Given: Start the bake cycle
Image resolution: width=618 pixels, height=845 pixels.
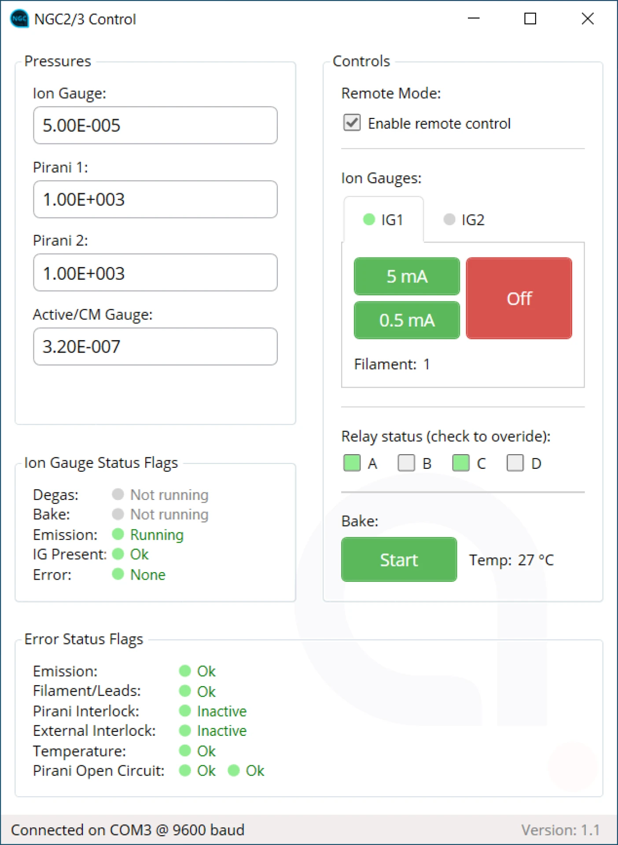Looking at the screenshot, I should (x=399, y=560).
